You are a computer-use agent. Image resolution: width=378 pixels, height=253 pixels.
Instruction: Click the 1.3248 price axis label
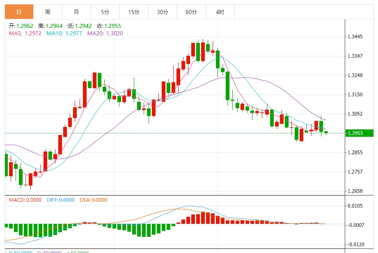coord(355,75)
